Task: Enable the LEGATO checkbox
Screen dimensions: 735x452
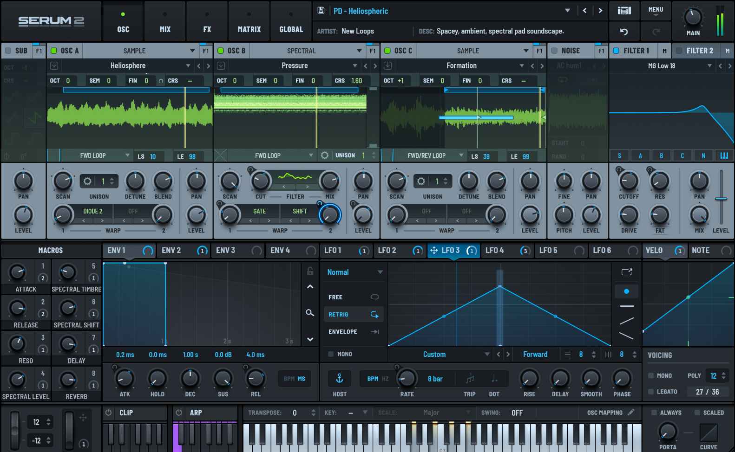Action: [651, 392]
